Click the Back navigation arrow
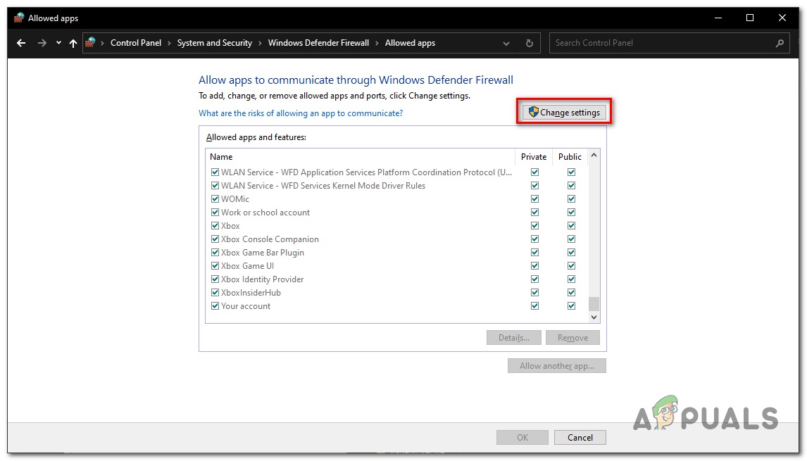807x461 pixels. point(21,43)
